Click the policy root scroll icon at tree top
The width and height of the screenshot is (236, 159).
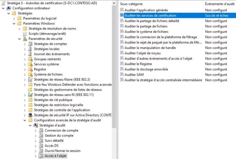coord(3,3)
